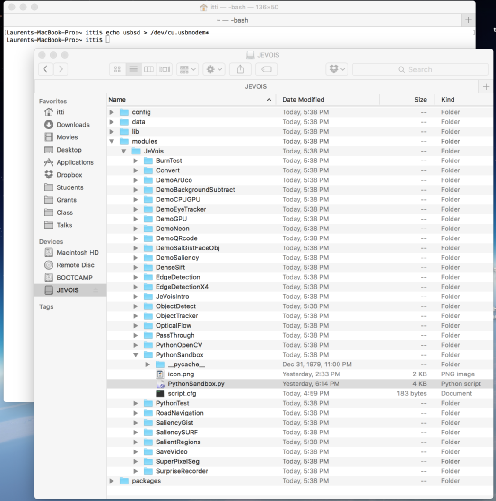Screen dimensions: 496x501
Task: Select the BurnTest folder row
Action: coord(300,161)
